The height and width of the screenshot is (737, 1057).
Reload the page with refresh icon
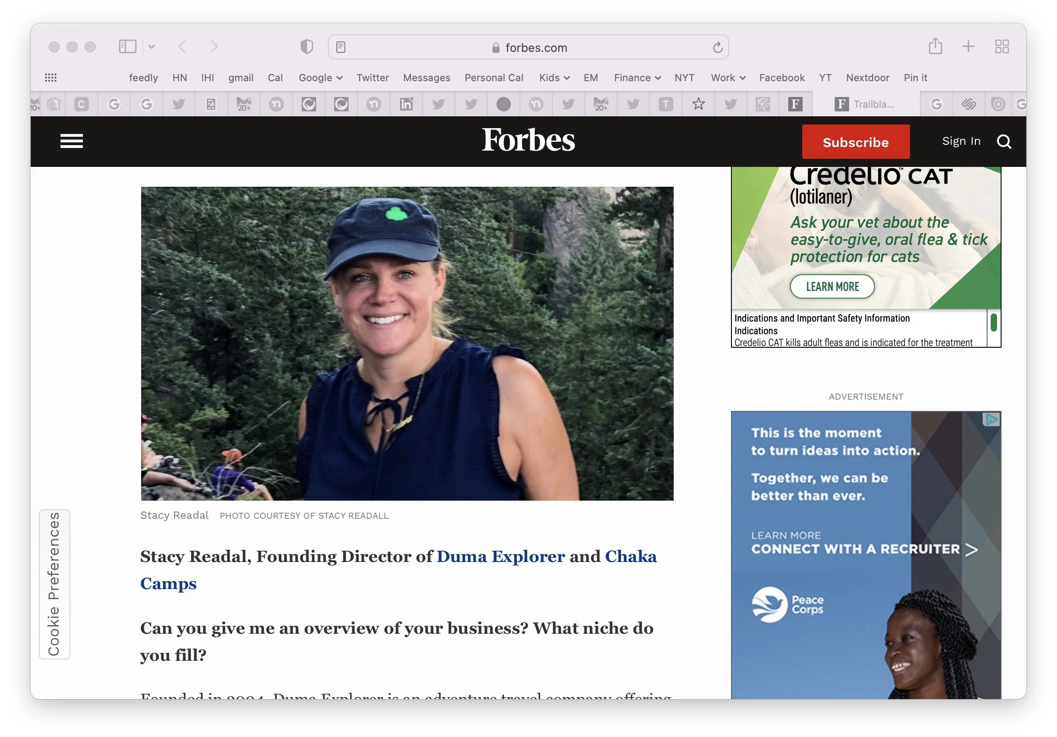(717, 47)
